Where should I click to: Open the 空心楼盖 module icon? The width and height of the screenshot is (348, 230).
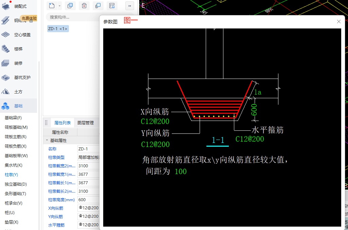point(5,35)
